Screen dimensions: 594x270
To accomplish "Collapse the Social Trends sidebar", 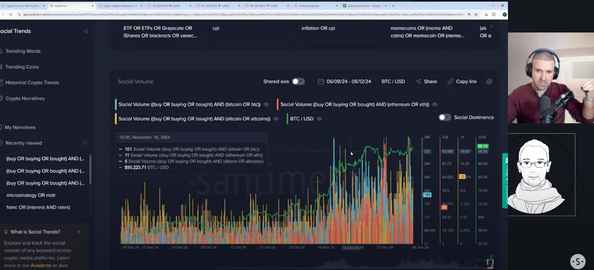I will [x=86, y=31].
